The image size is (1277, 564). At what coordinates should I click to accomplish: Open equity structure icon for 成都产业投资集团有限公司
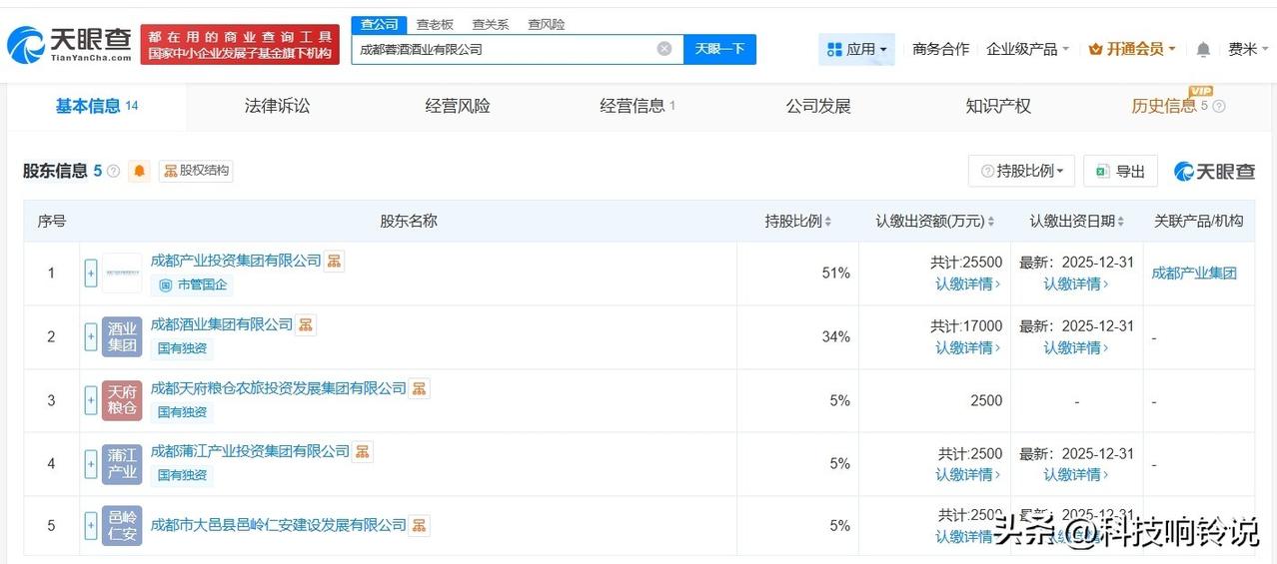click(x=335, y=261)
